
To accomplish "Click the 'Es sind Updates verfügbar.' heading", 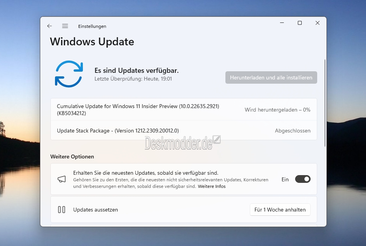I will coord(137,71).
